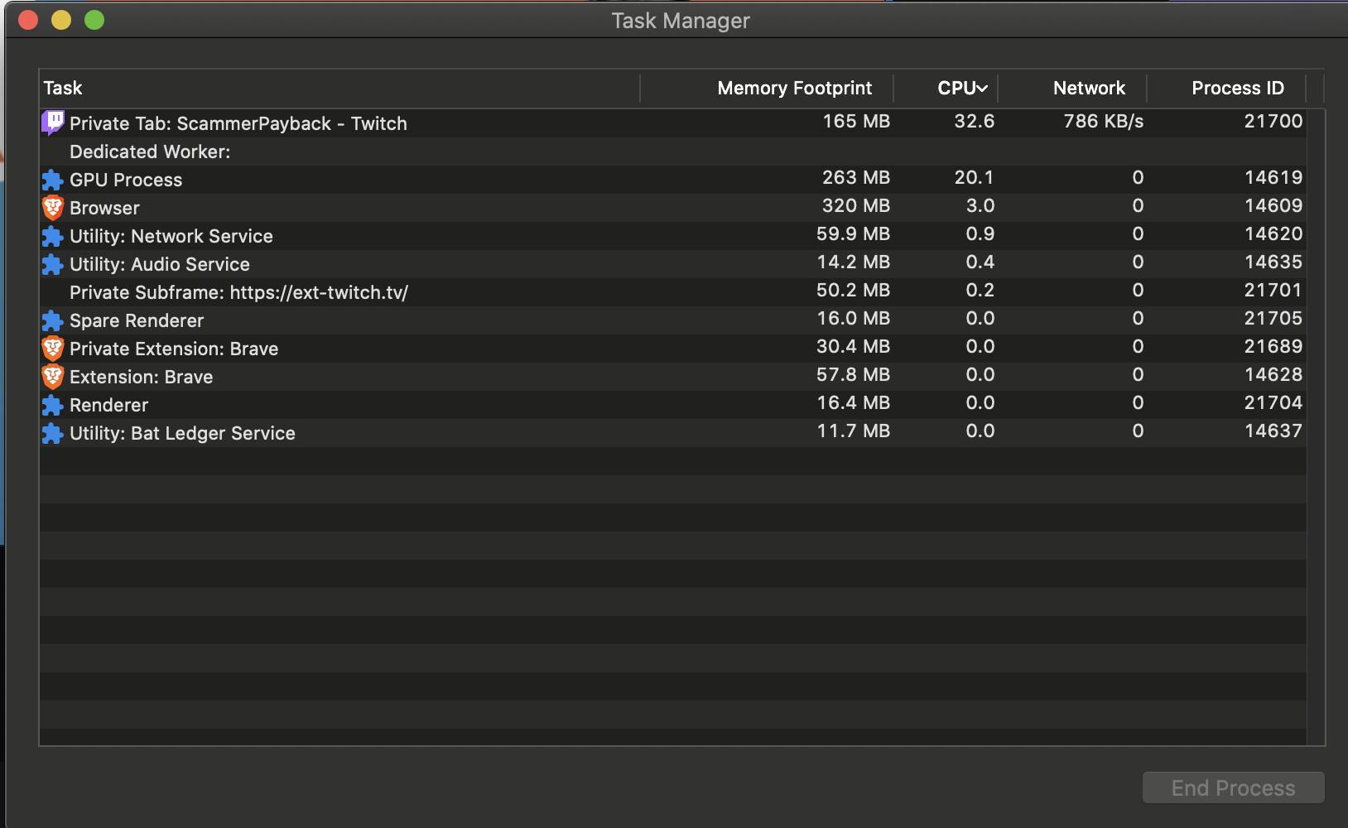The width and height of the screenshot is (1348, 828).
Task: Click process ID 21700
Action: tap(1273, 121)
